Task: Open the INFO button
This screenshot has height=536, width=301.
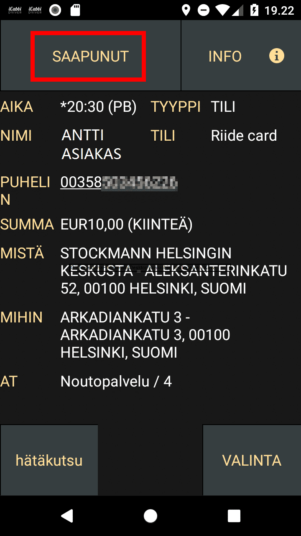Action: [241, 56]
